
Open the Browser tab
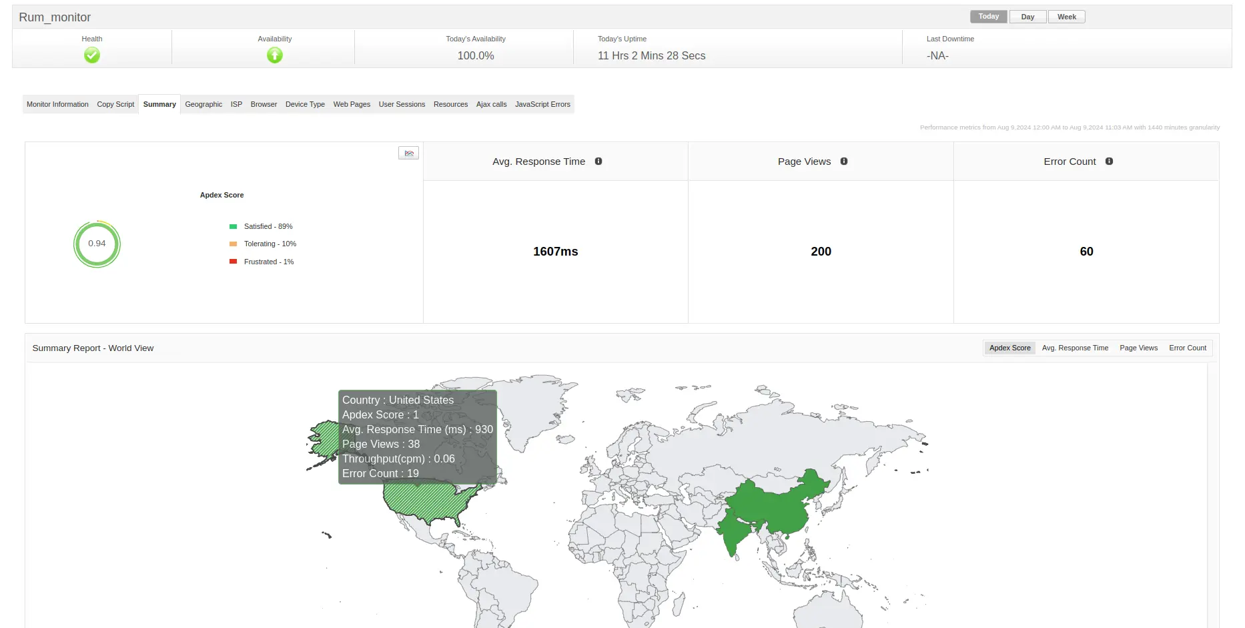(x=264, y=104)
